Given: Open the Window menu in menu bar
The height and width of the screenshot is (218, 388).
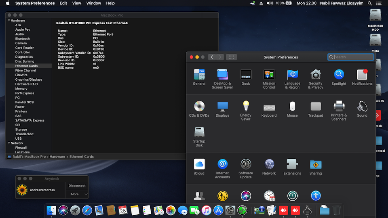Looking at the screenshot, I should (94, 3).
